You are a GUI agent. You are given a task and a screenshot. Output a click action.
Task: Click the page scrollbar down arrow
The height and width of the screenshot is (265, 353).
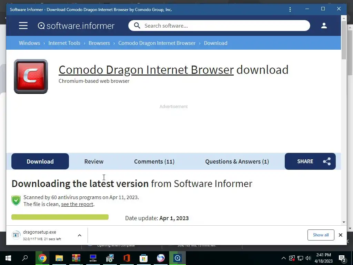(x=344, y=222)
